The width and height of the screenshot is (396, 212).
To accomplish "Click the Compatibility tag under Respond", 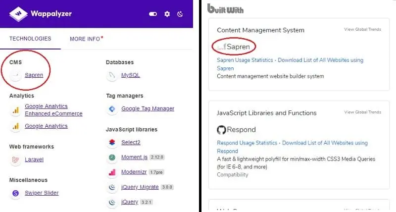I will [x=233, y=175].
